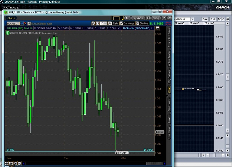The width and height of the screenshot is (232, 167).
Task: Click the green info icon near copyright
Action: [x=7, y=33]
